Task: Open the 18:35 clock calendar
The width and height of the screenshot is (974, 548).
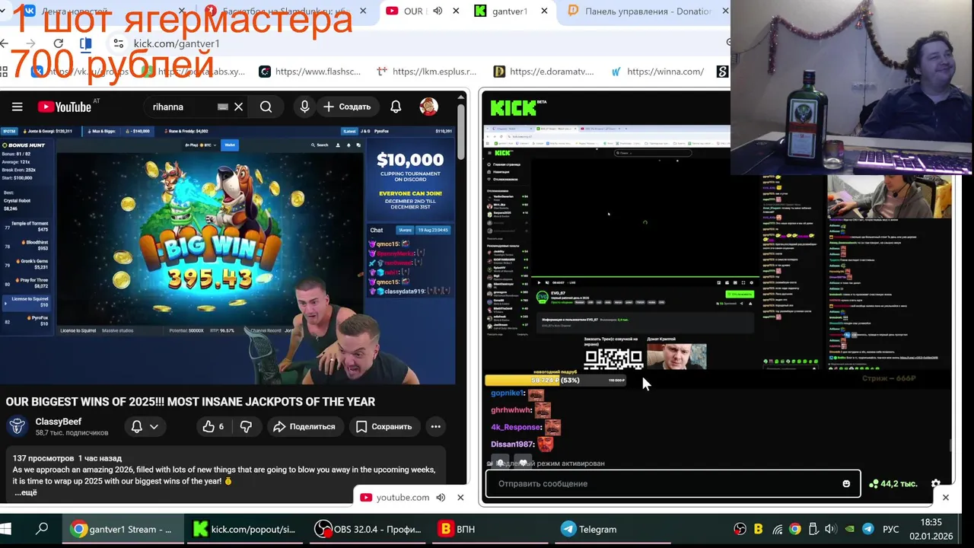Action: click(x=931, y=529)
